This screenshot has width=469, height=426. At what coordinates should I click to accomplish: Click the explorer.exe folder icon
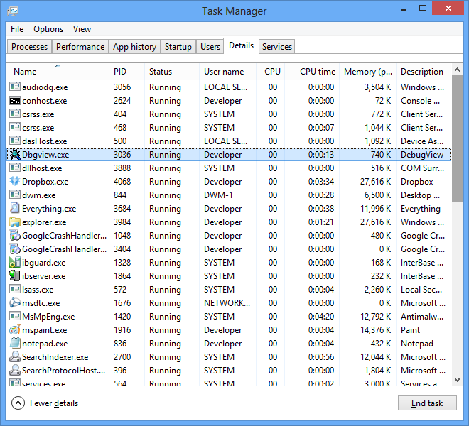[15, 222]
